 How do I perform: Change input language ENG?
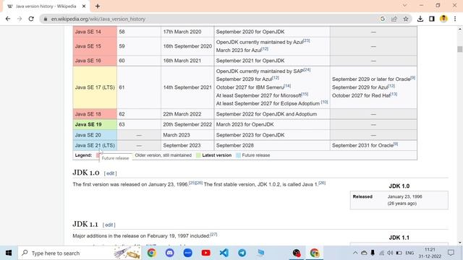coord(409,253)
